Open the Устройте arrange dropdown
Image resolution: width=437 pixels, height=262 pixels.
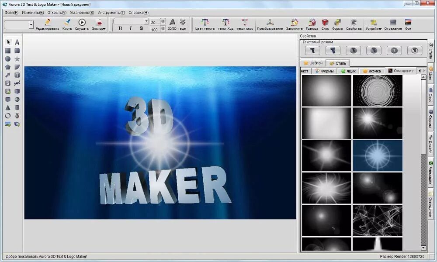click(374, 24)
